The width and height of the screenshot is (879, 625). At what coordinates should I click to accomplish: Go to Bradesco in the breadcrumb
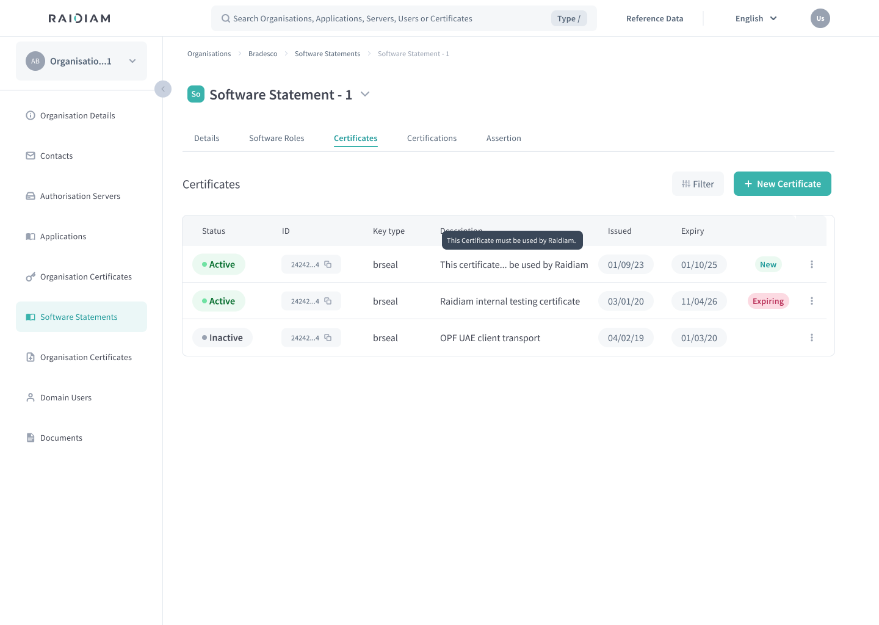pyautogui.click(x=262, y=54)
